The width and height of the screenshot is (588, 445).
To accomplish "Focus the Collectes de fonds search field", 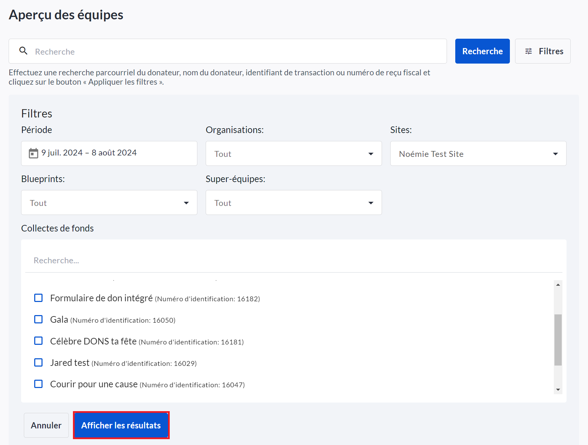I will (293, 260).
